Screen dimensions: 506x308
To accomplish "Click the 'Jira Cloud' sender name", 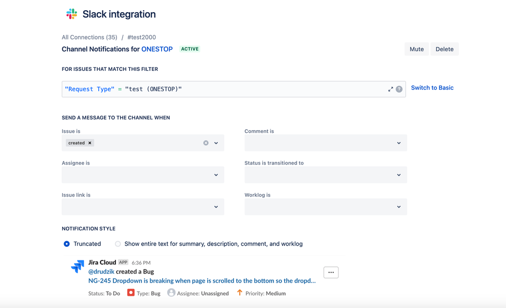I will pos(102,262).
